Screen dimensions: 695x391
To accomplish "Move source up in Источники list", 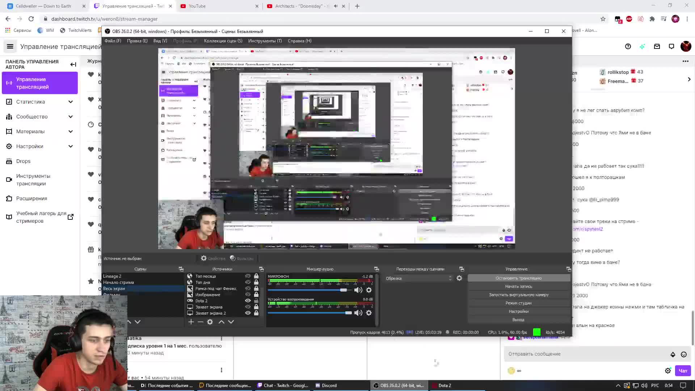I will click(x=222, y=322).
